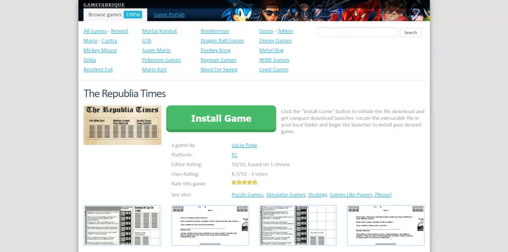
Task: Rate the game five stars
Action: click(255, 183)
